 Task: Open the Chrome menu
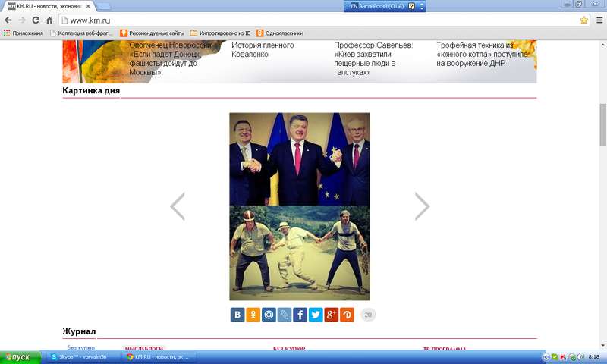pyautogui.click(x=599, y=20)
